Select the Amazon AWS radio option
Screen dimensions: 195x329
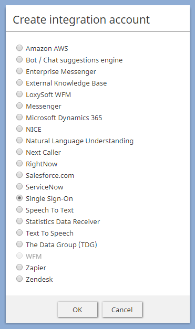pos(19,48)
